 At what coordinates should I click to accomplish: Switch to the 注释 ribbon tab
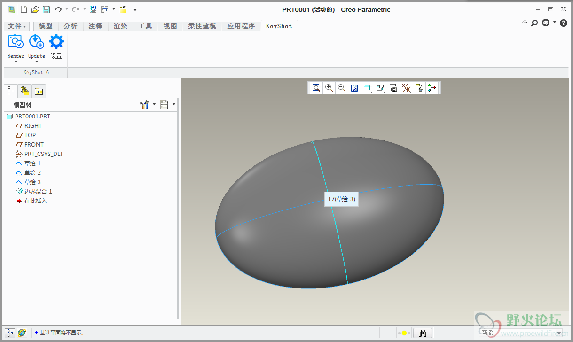click(x=95, y=26)
